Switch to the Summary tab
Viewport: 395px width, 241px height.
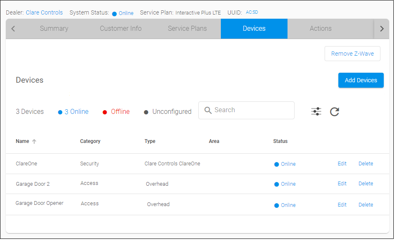tap(54, 29)
